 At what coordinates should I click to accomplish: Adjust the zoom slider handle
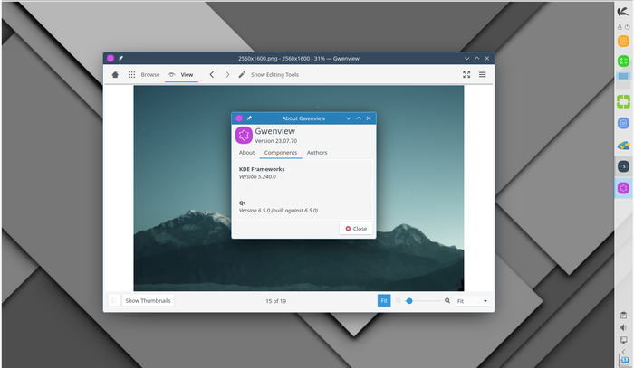point(409,300)
